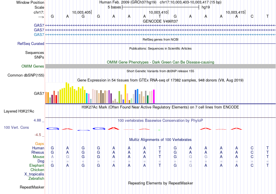Click the tallest yellow GTEx expression bar
276x194 pixels.
coord(66,93)
